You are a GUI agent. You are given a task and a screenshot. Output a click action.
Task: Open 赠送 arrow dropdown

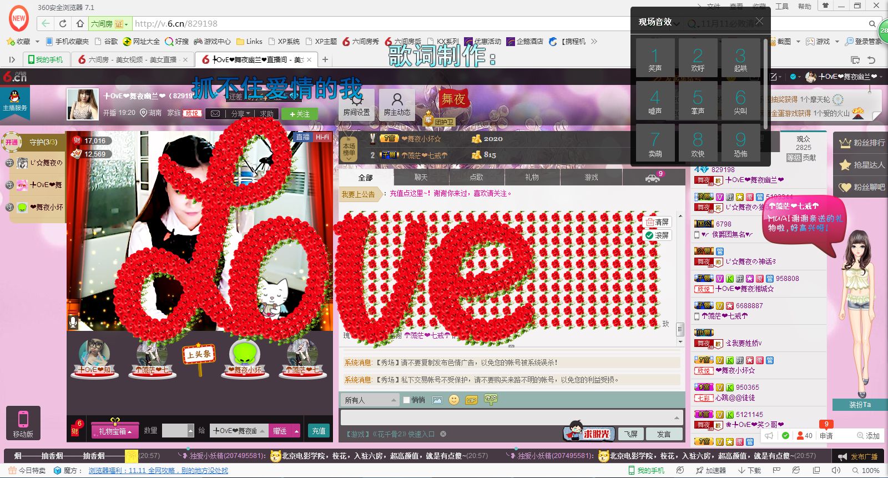[x=296, y=431]
